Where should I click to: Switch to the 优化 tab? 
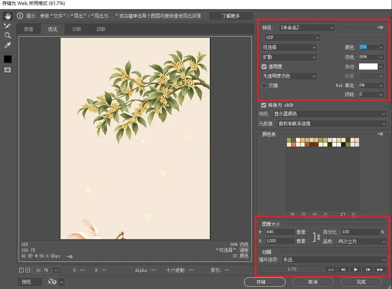pyautogui.click(x=53, y=29)
